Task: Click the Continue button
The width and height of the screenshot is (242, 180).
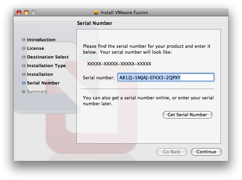Action: click(x=206, y=152)
